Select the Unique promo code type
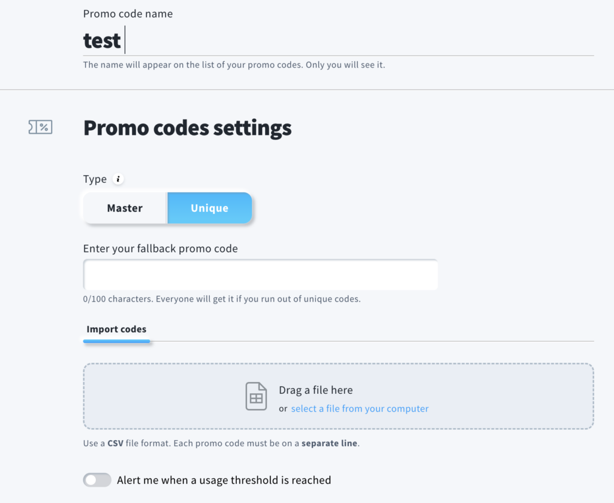 (209, 208)
